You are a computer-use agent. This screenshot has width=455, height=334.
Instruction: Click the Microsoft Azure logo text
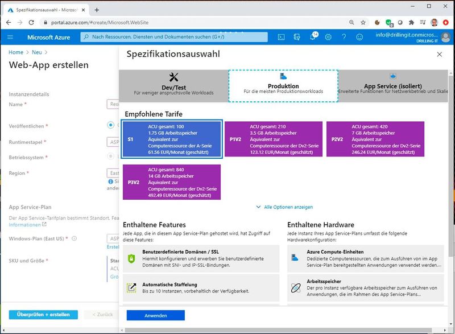49,37
